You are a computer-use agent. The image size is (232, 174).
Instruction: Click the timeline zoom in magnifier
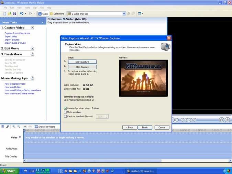coord(14,127)
